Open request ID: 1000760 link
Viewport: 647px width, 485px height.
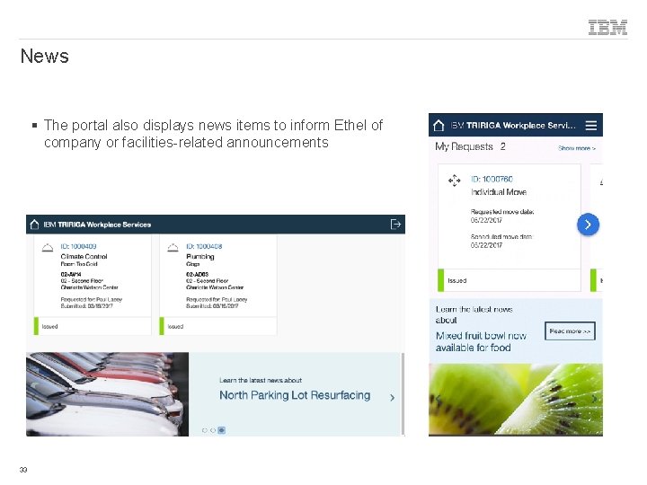492,179
